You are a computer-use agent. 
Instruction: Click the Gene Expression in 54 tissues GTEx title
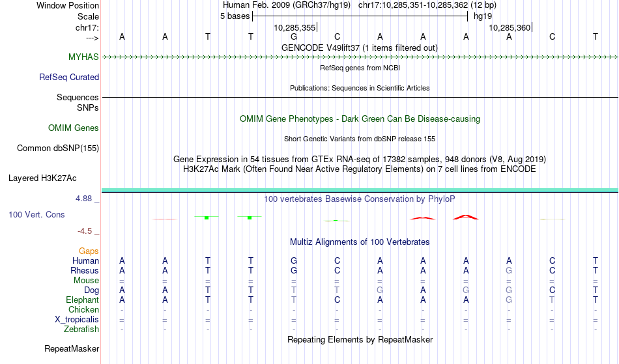[360, 160]
